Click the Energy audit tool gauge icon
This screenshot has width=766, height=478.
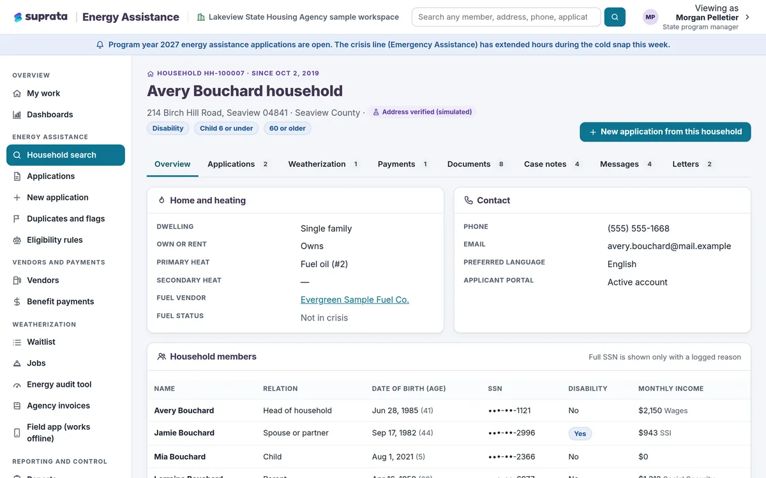(17, 385)
